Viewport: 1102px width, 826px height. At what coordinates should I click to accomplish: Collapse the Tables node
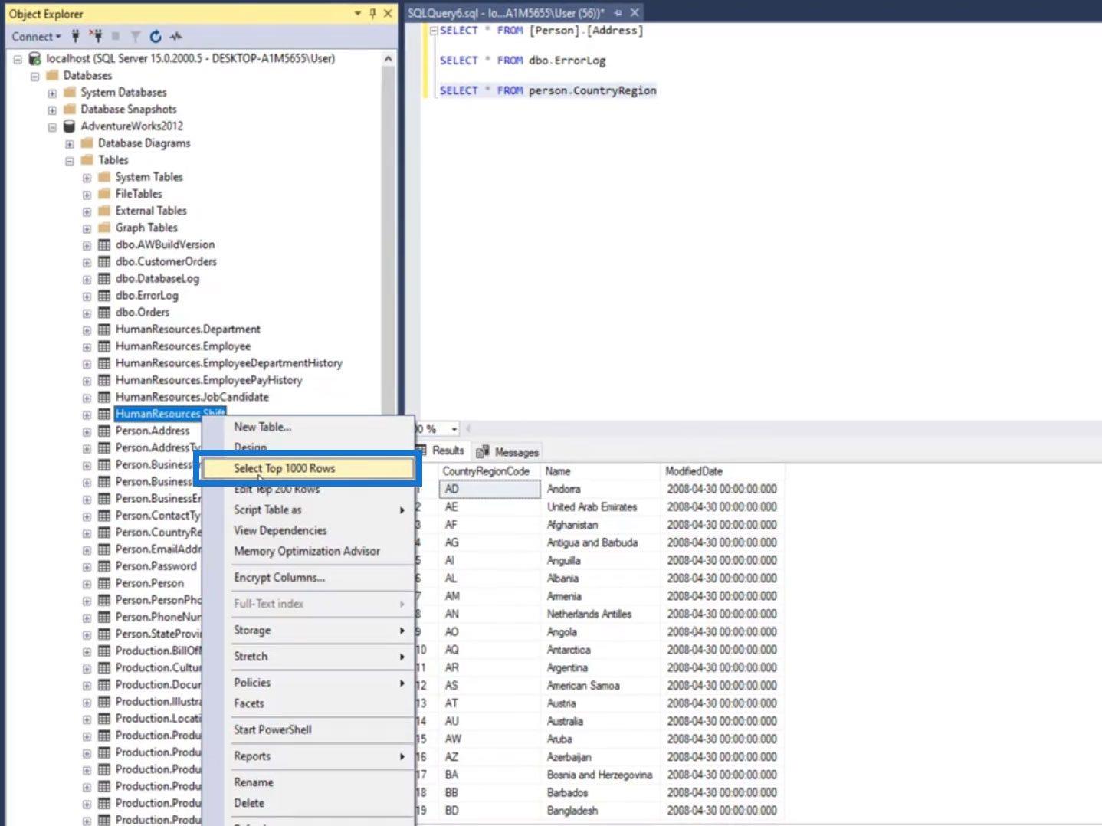tap(69, 161)
